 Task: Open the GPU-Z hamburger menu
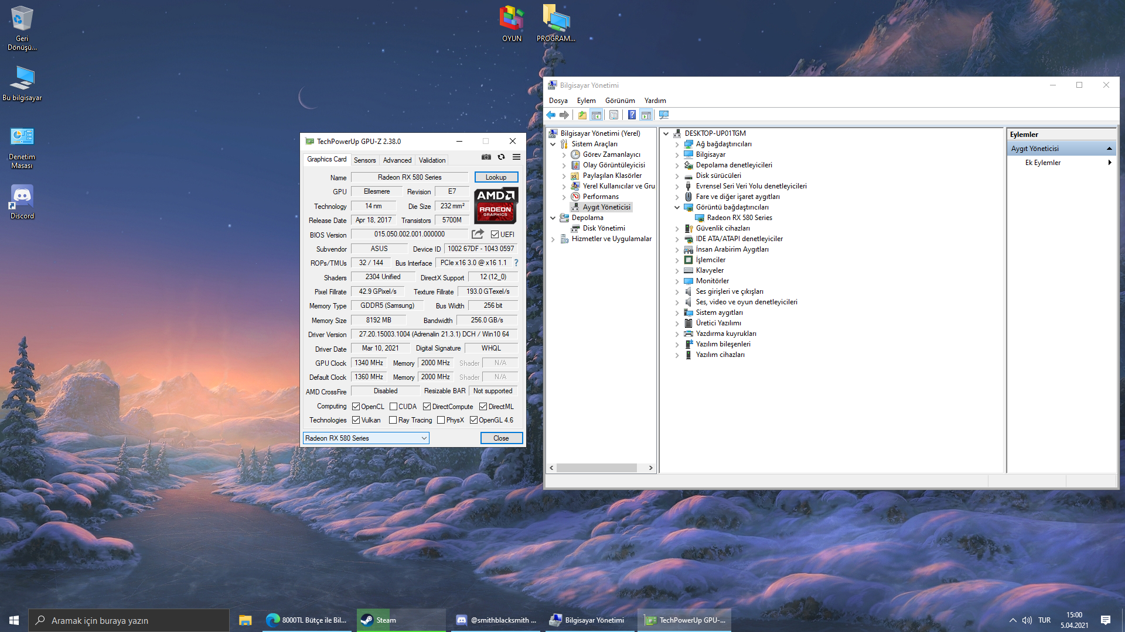tap(516, 157)
